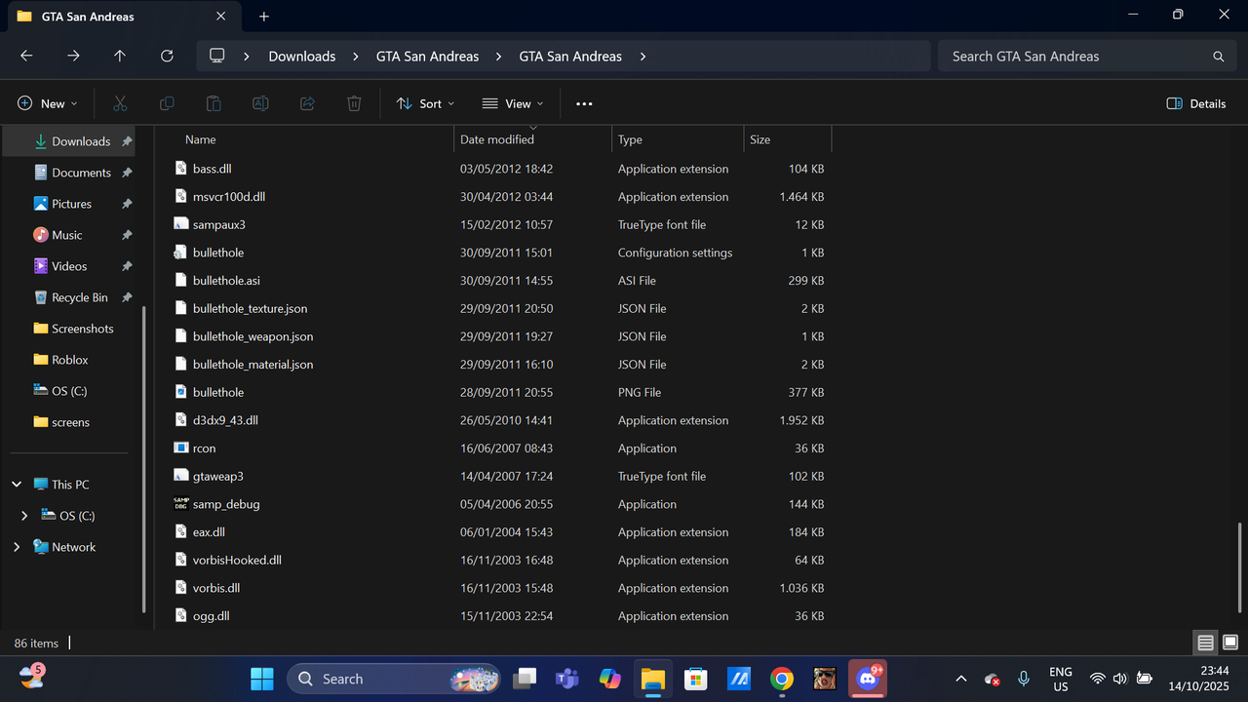The height and width of the screenshot is (702, 1248).
Task: Click the Rename icon in toolbar
Action: 260,103
